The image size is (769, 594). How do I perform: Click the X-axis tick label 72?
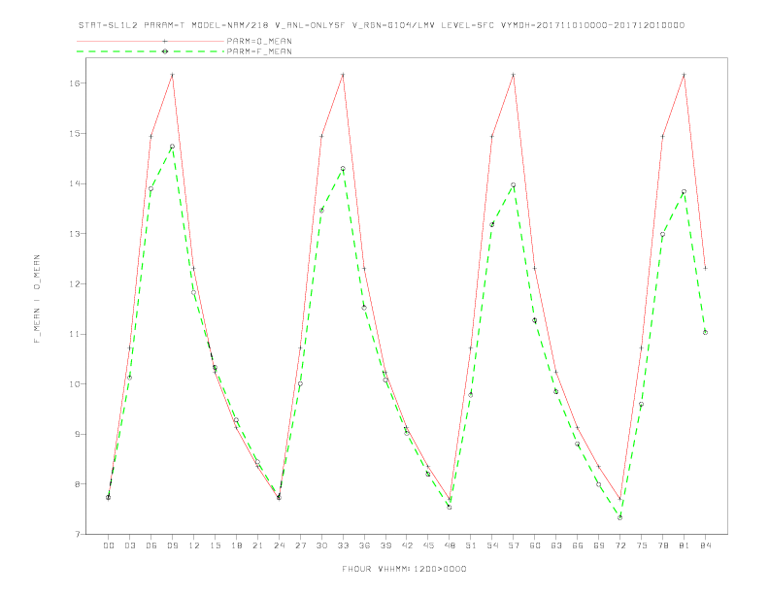tap(619, 545)
